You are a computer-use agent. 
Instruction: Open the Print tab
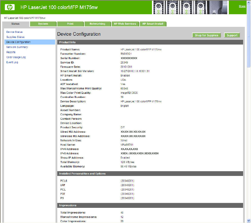coord(70,24)
